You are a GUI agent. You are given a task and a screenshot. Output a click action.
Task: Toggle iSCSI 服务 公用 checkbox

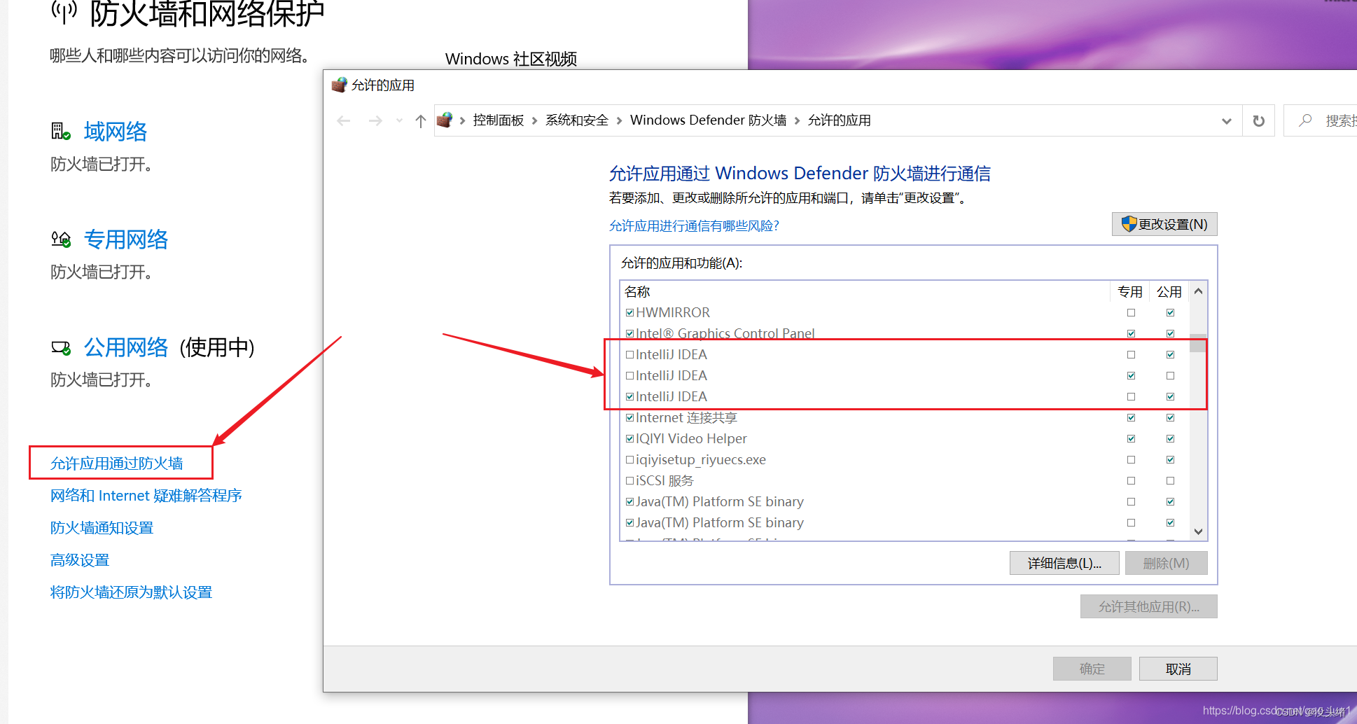pos(1170,480)
